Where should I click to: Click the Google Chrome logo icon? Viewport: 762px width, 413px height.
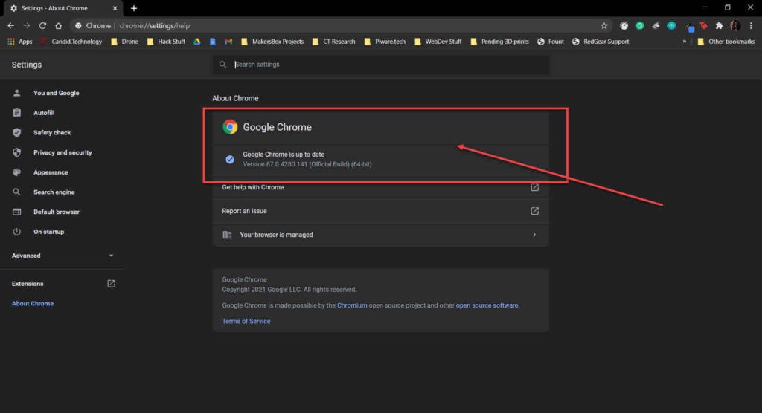pyautogui.click(x=230, y=127)
